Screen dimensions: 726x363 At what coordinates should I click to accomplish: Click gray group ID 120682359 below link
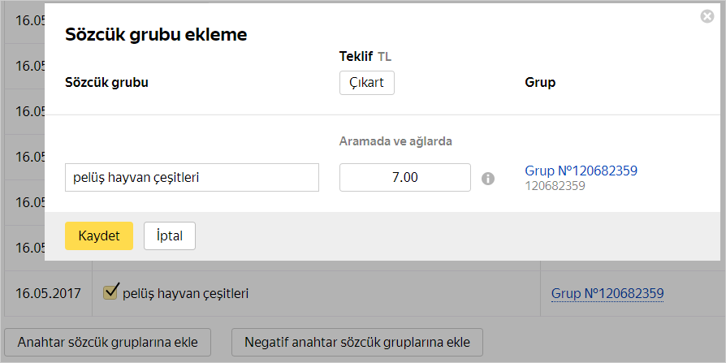[x=555, y=186]
